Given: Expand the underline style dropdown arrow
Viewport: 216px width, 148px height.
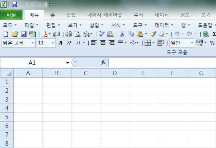Looking at the screenshot, I should tap(84, 43).
